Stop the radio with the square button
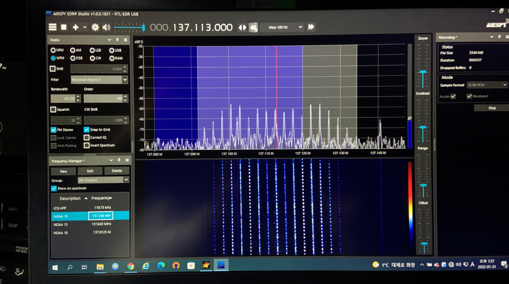Image resolution: width=509 pixels, height=284 pixels. point(64,27)
